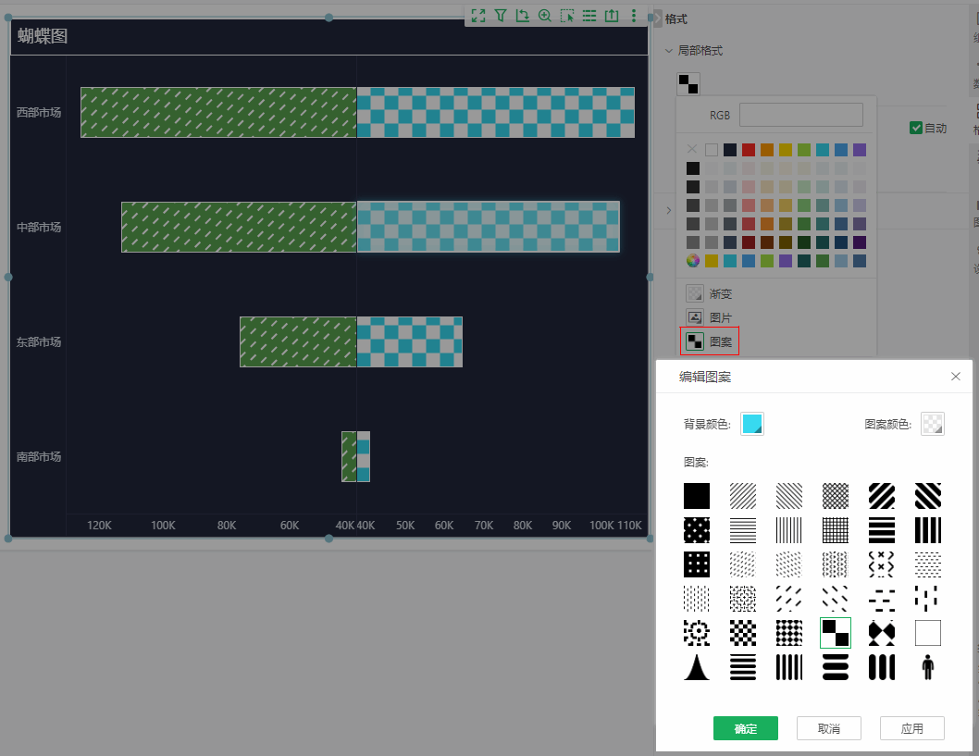Choose the angle brackets and crosses pattern
Viewport: 979px width, 756px height.
(x=882, y=564)
